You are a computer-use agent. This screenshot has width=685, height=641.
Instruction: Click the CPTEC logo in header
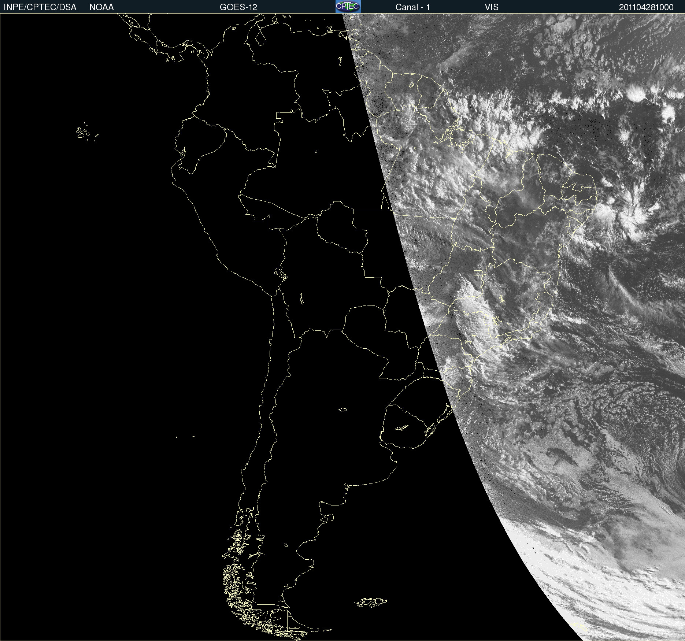pos(348,7)
